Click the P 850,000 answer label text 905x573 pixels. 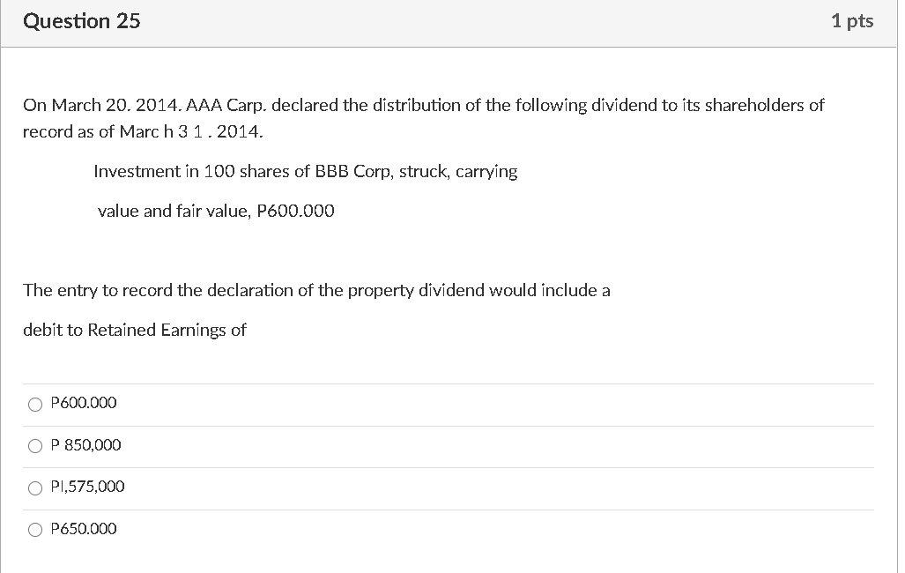(85, 445)
